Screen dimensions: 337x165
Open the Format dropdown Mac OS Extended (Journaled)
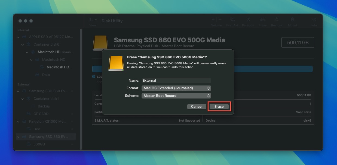point(176,88)
